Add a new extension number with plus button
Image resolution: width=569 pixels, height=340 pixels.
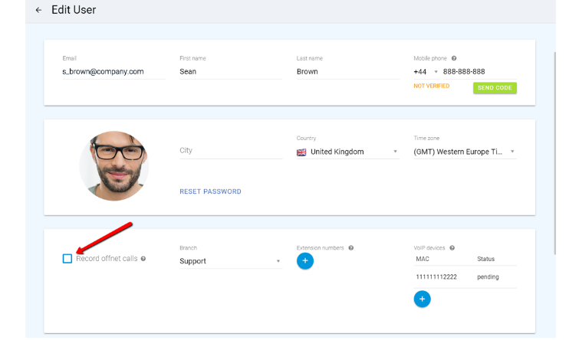(304, 261)
